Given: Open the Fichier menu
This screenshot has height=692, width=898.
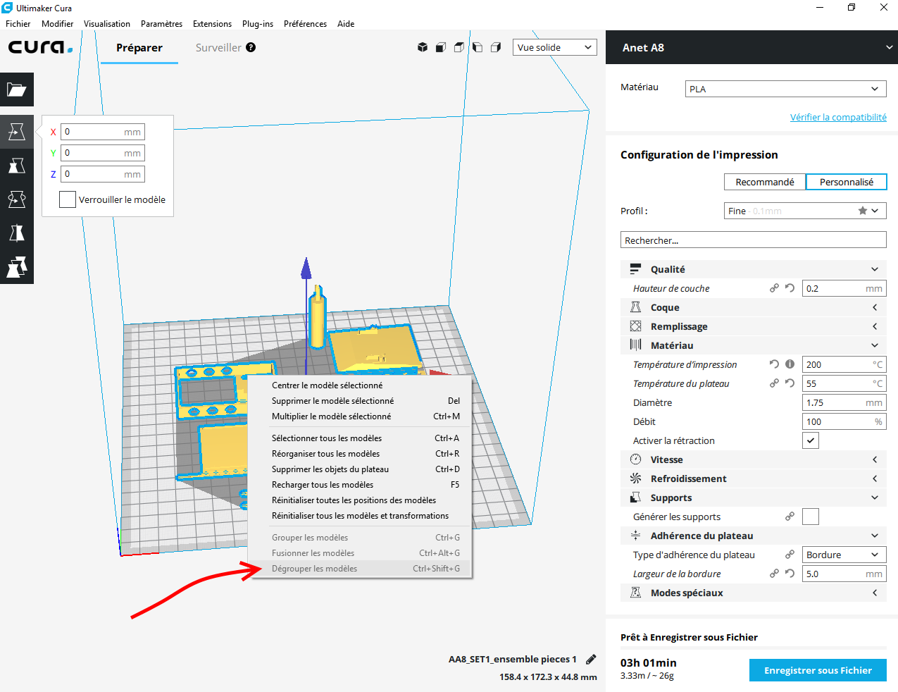Looking at the screenshot, I should (18, 23).
